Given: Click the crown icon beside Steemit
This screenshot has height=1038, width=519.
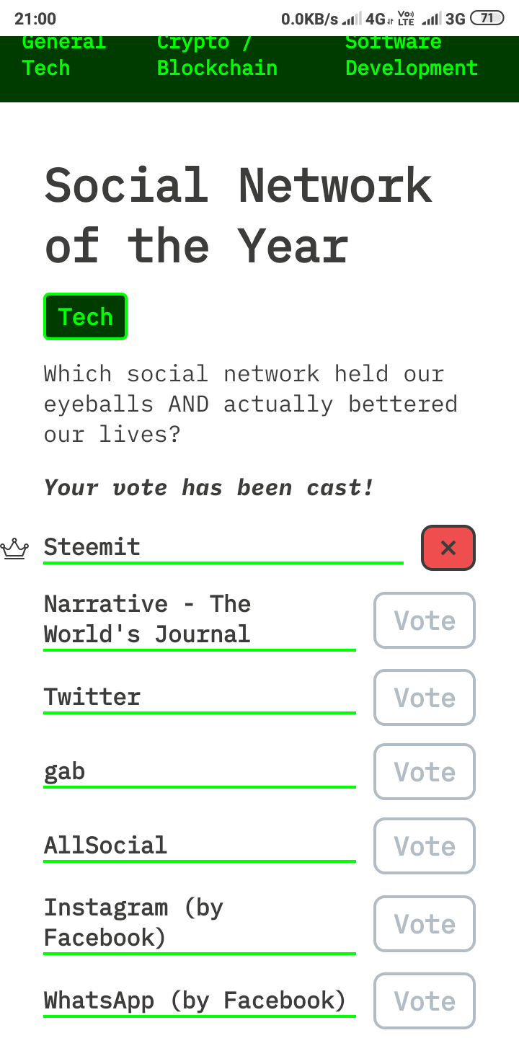Looking at the screenshot, I should (14, 549).
